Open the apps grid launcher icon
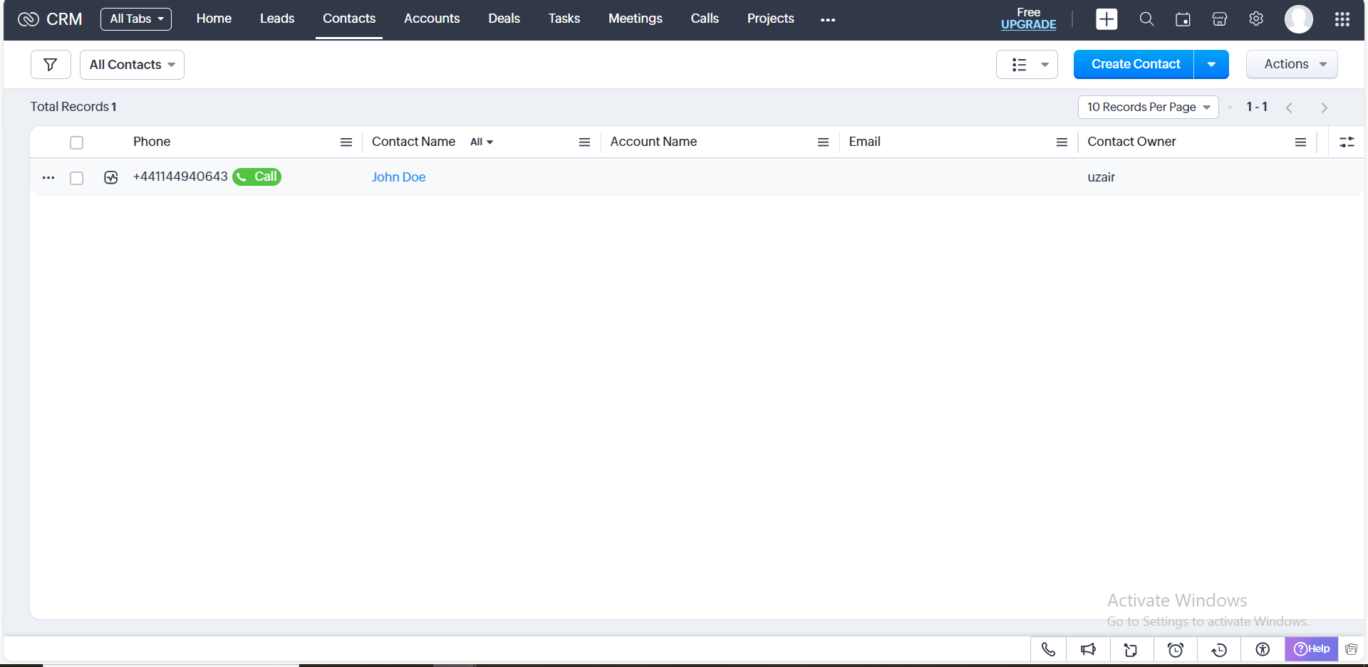 tap(1342, 19)
